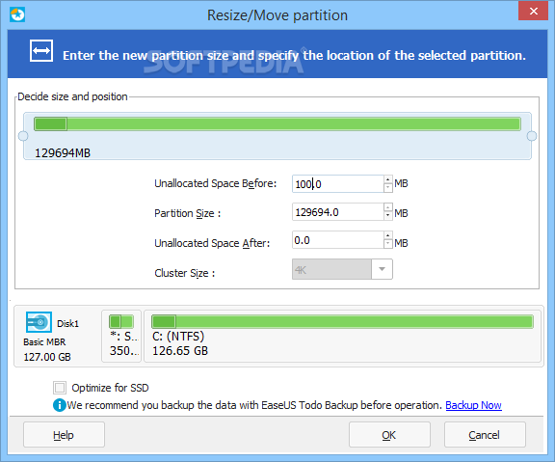The image size is (555, 462).
Task: Click the Disk1 Basic MBR label
Action: click(45, 341)
